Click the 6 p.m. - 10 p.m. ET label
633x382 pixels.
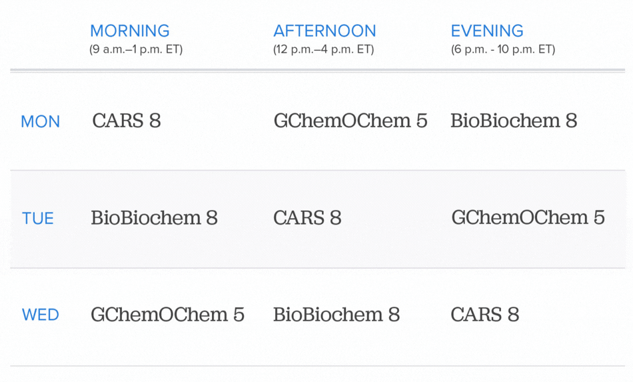point(502,49)
